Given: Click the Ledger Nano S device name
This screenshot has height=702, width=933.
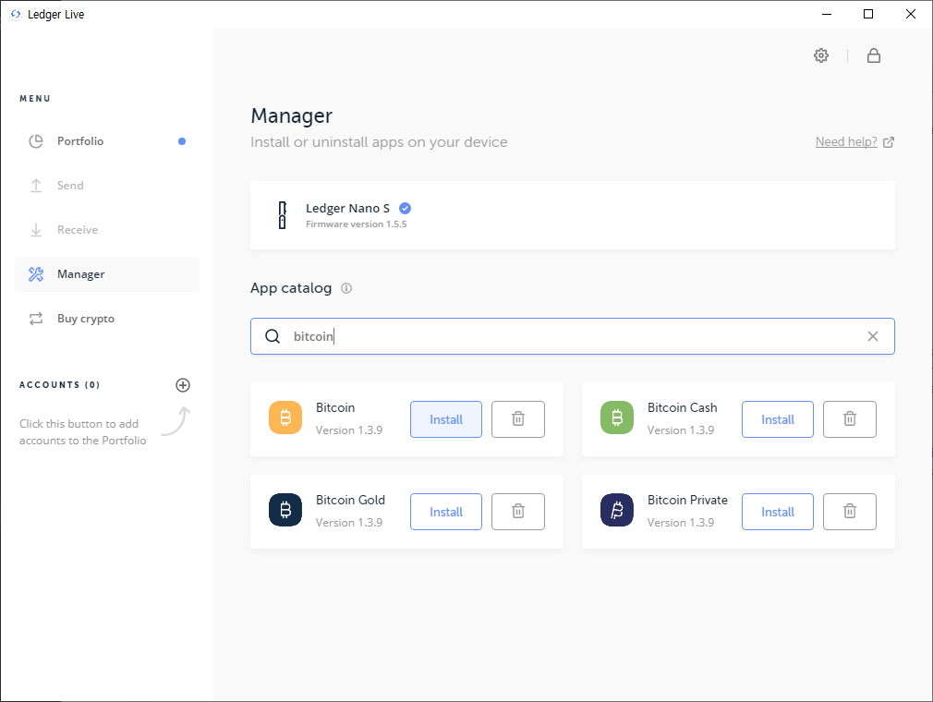Looking at the screenshot, I should click(x=347, y=208).
